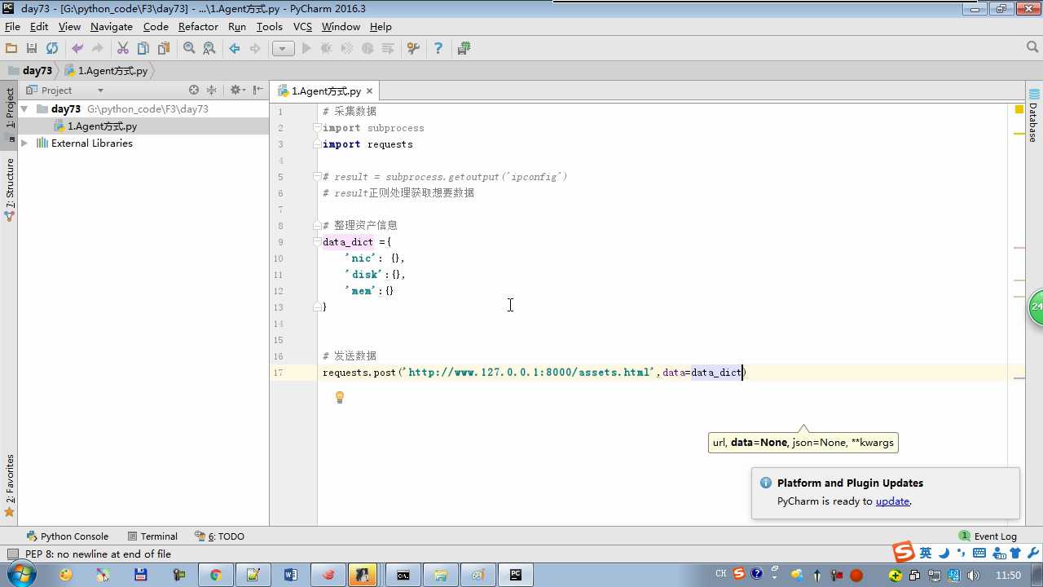Click the 1.Agent方式.py breadcrumb item
This screenshot has height=587, width=1043.
click(106, 71)
